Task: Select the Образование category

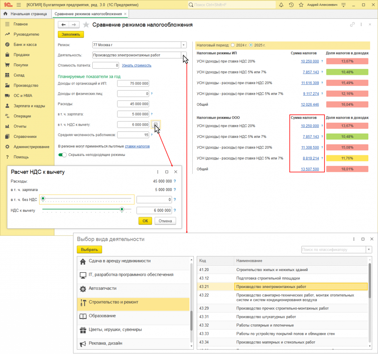Action: [133, 317]
